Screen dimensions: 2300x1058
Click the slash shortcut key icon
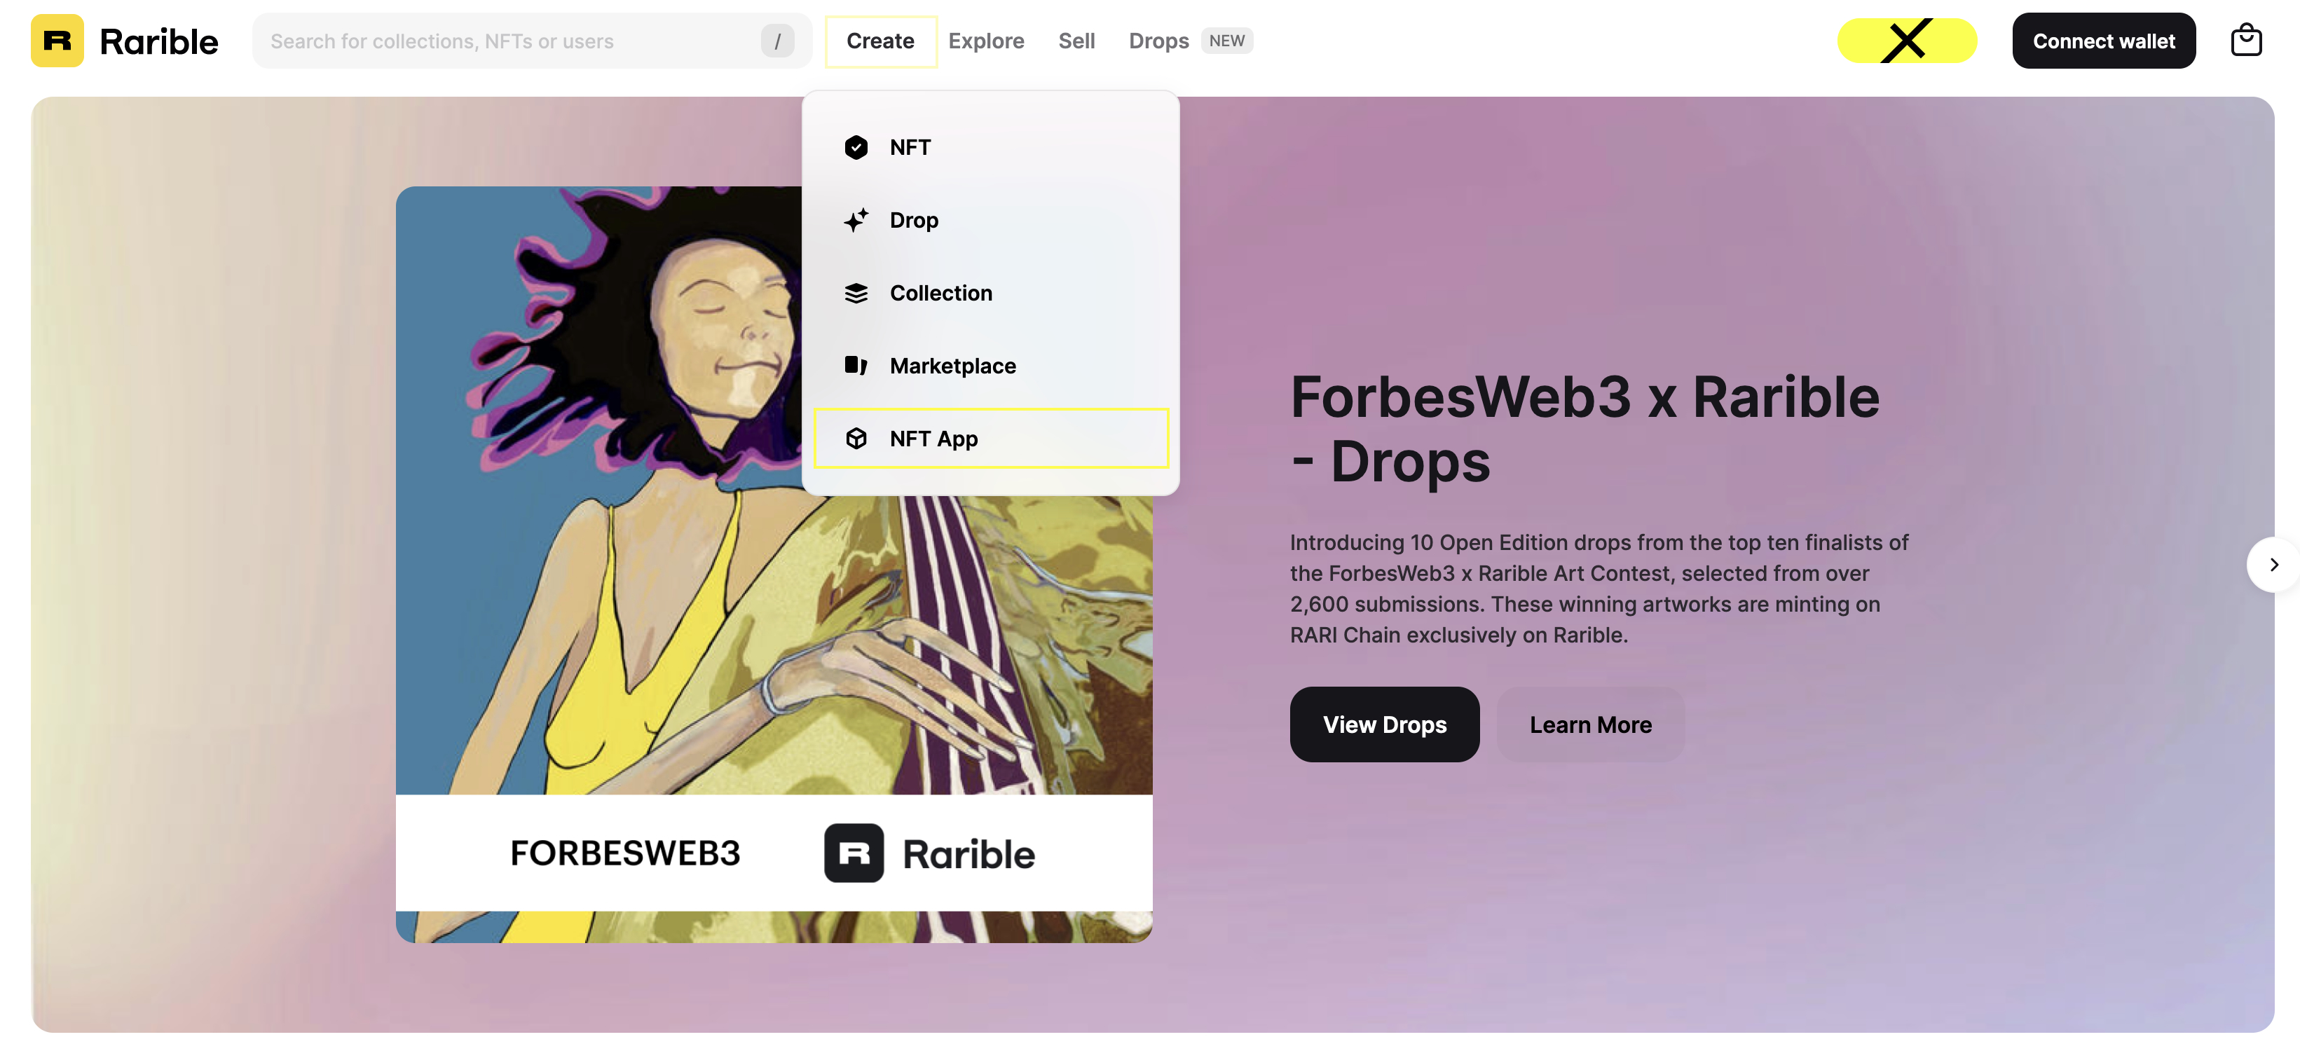(776, 41)
